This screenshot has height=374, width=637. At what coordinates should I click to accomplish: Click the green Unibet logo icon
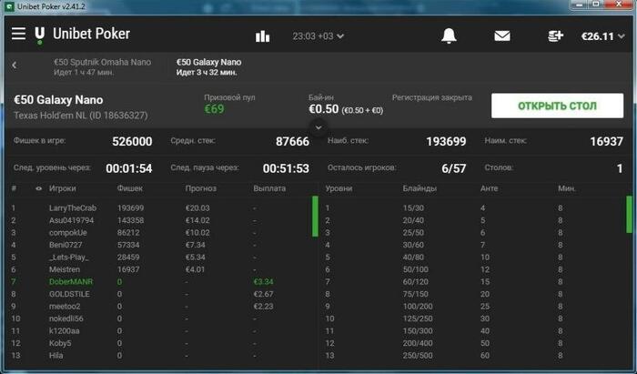[x=39, y=35]
